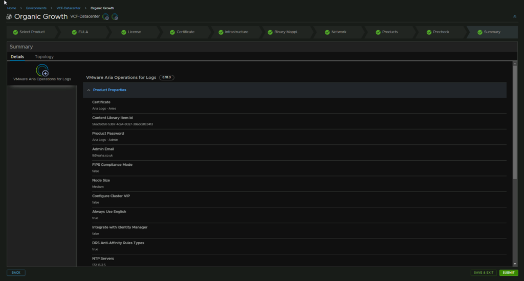This screenshot has width=524, height=281.
Task: Click the Product Properties heading
Action: (110, 90)
